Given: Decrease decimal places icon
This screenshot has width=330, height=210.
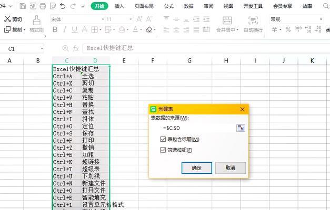Looking at the screenshot, I should 318,29.
